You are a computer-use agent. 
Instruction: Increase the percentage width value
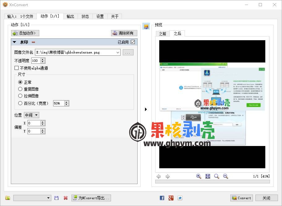(66, 102)
